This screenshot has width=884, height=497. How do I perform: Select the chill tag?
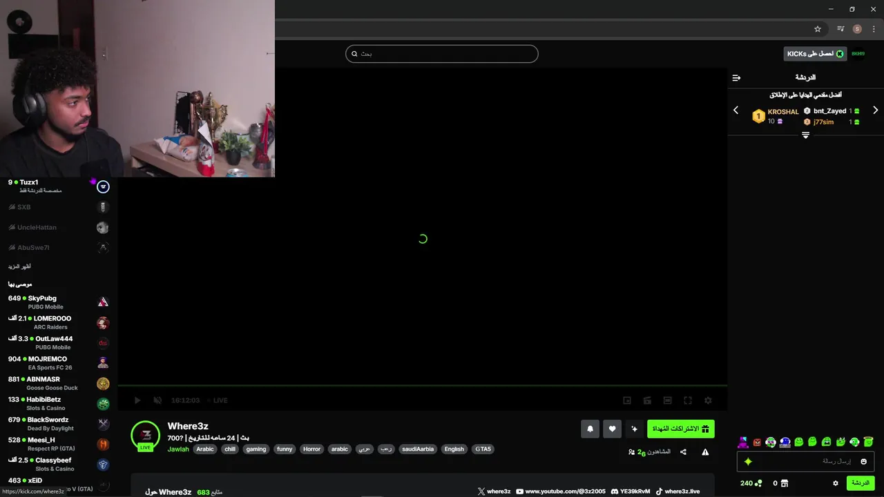click(230, 449)
